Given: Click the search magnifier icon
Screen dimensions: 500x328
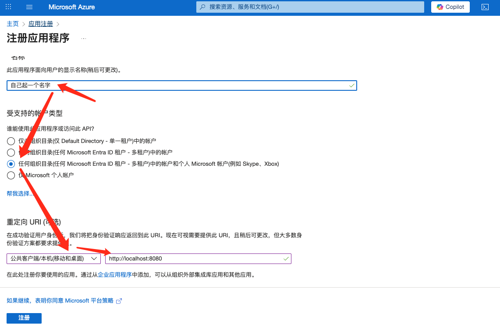Looking at the screenshot, I should (x=202, y=7).
